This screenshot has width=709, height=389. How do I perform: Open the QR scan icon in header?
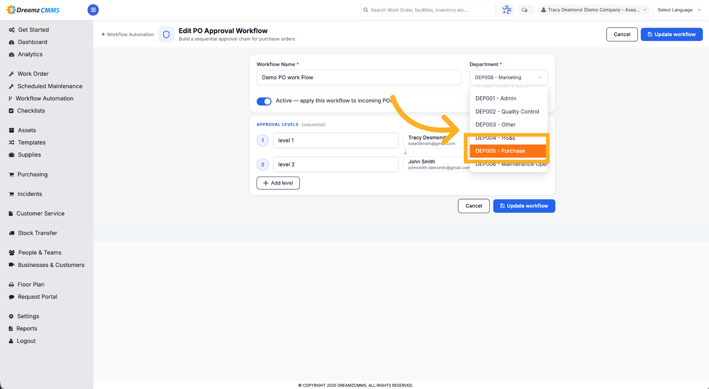[x=507, y=10]
